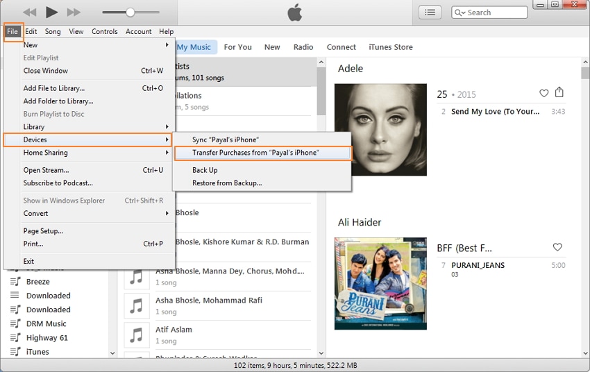Open the Controls menu
Image resolution: width=590 pixels, height=372 pixels.
(x=105, y=32)
